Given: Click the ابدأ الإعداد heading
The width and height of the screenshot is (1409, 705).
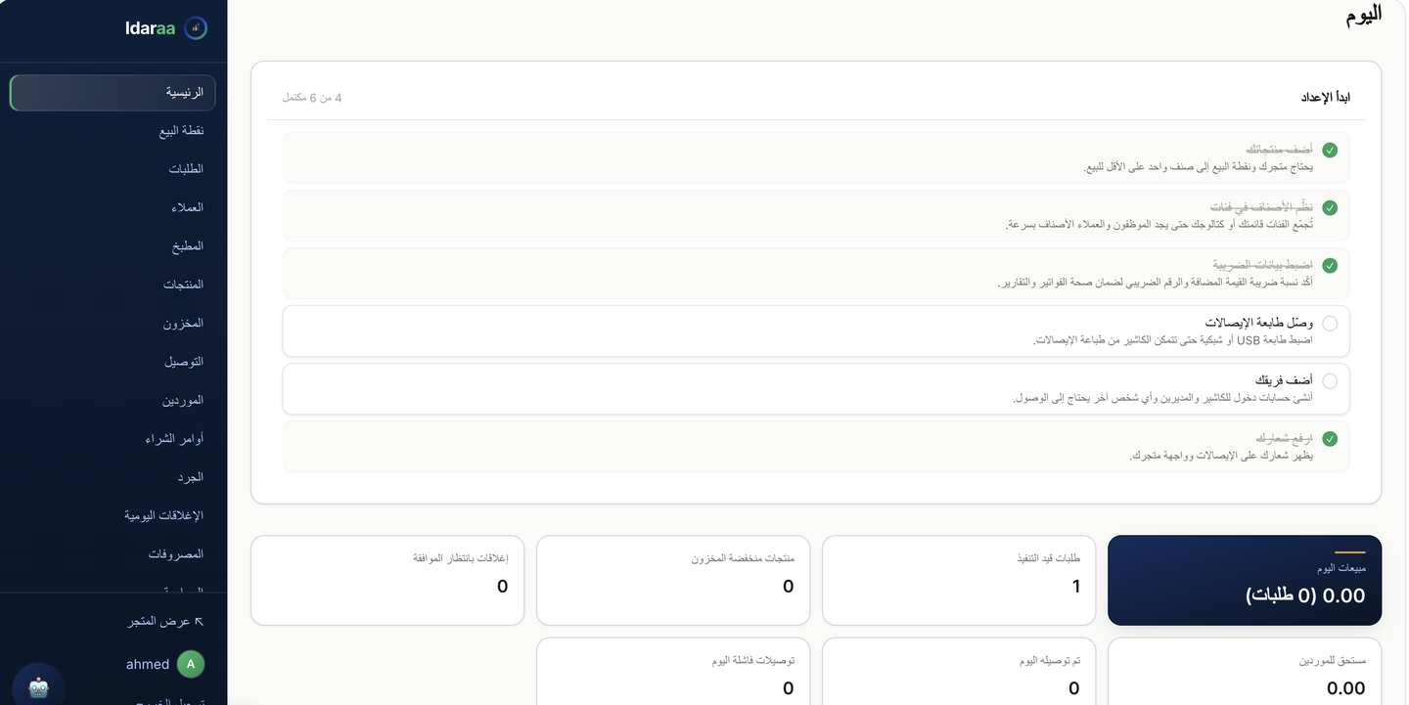Looking at the screenshot, I should tap(1325, 98).
